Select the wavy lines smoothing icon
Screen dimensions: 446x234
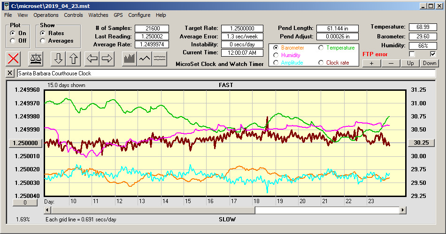tap(159, 58)
